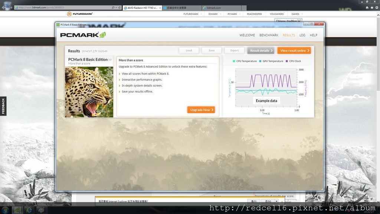380x214 pixels.
Task: Switch to PCMark 8 in the taskbar
Action: click(x=17, y=210)
